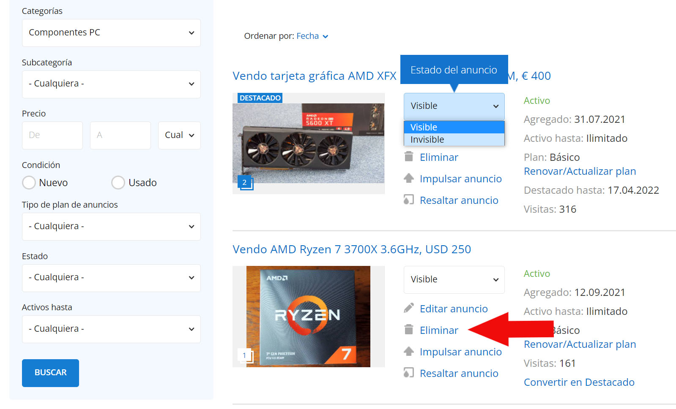The height and width of the screenshot is (409, 676).
Task: Choose Invisible option in the open list
Action: [x=454, y=139]
